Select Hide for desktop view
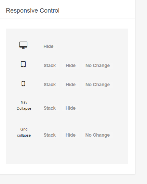This screenshot has height=184, width=147. click(48, 46)
